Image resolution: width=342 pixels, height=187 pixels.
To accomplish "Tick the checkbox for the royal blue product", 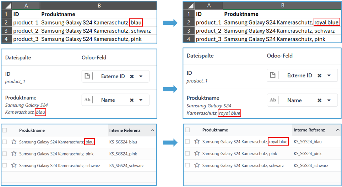I will [188, 142].
